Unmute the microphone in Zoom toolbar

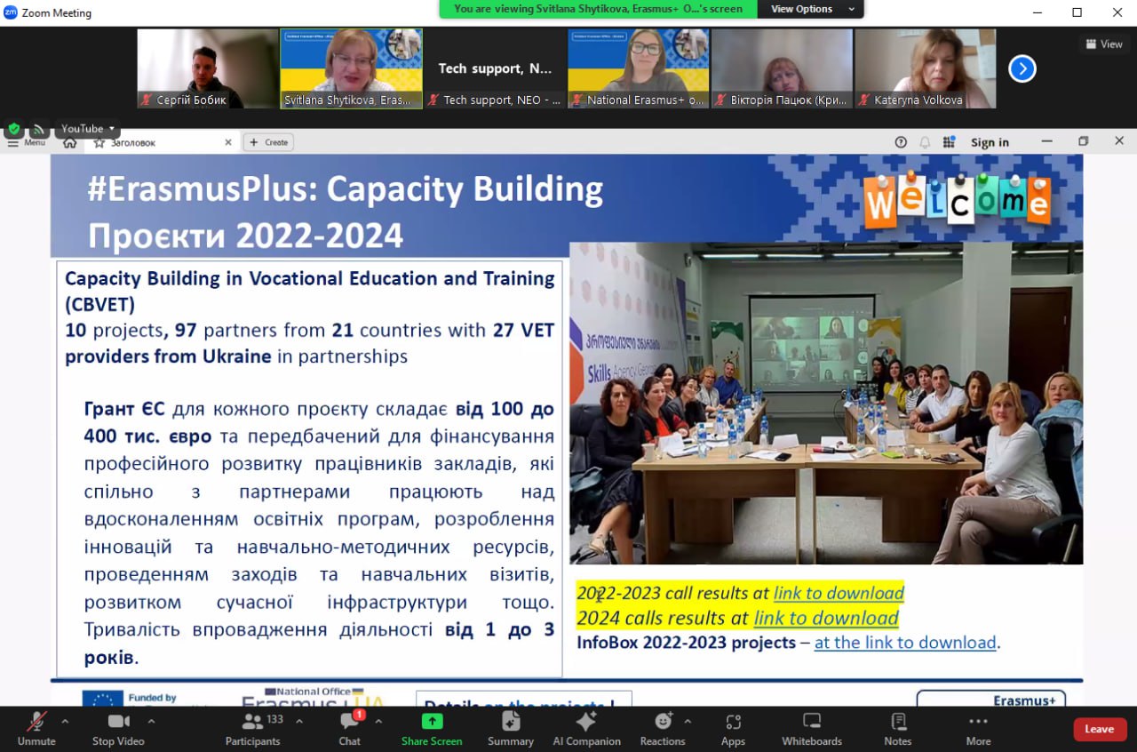pyautogui.click(x=36, y=728)
